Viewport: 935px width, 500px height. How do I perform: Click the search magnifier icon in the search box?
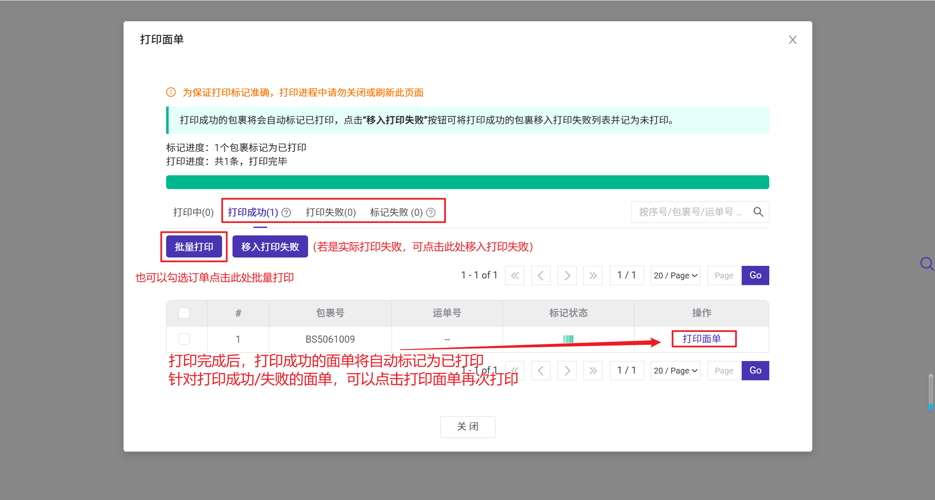tap(758, 212)
